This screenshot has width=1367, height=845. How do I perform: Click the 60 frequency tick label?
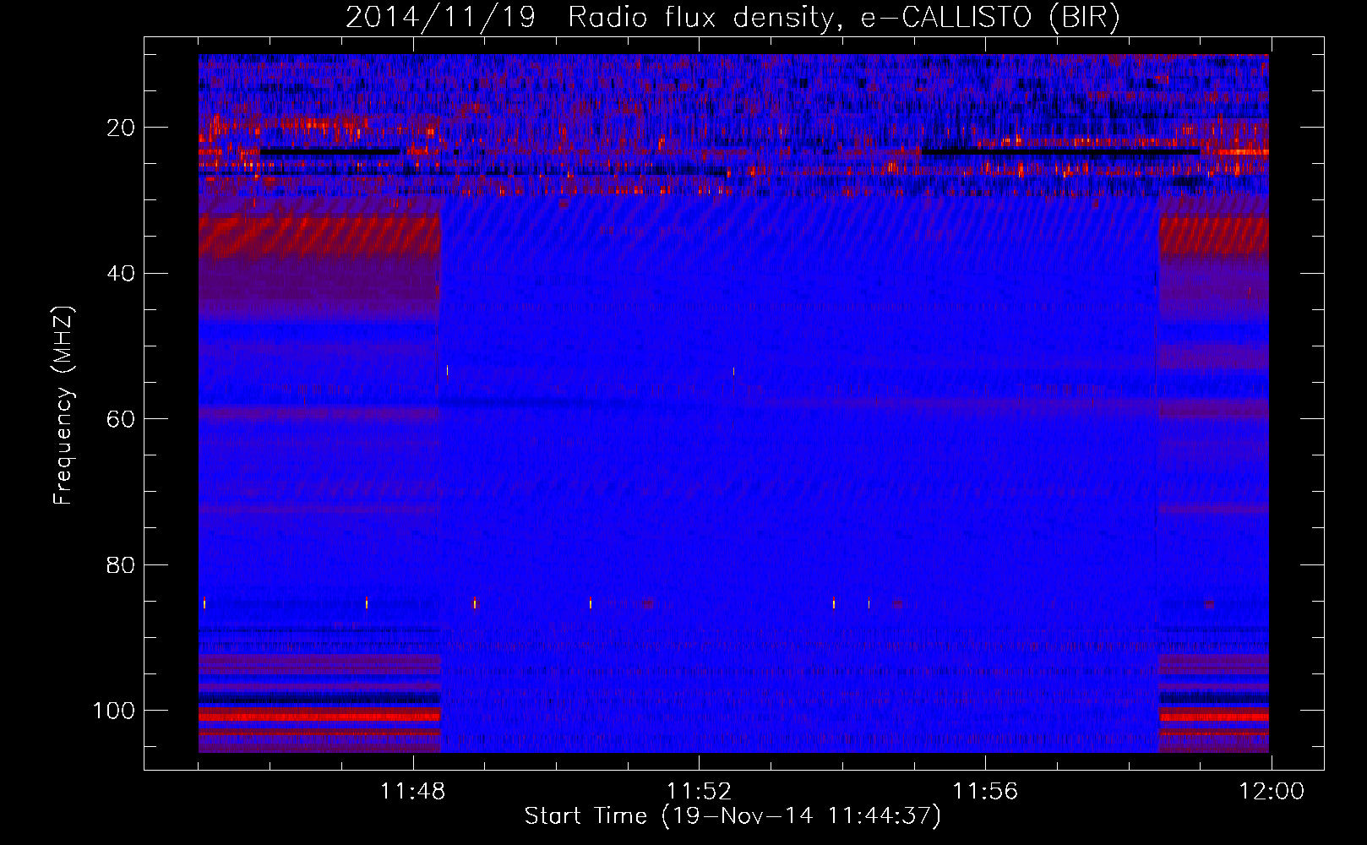click(x=122, y=419)
